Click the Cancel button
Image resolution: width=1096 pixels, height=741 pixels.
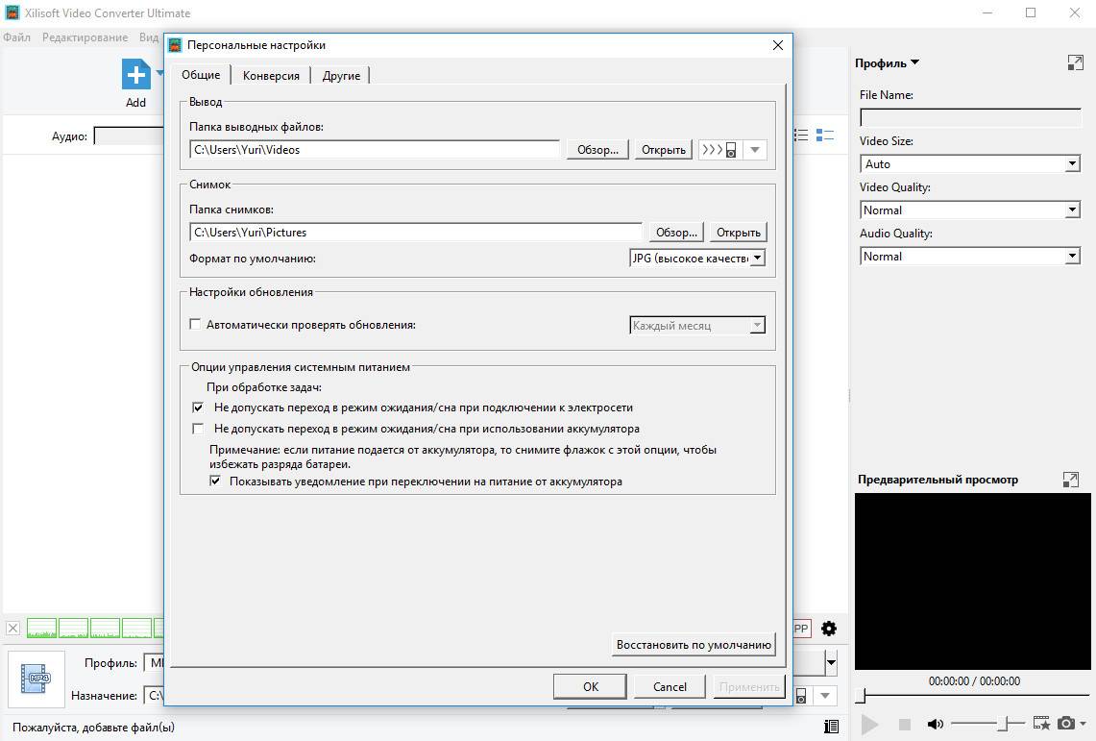[x=670, y=686]
